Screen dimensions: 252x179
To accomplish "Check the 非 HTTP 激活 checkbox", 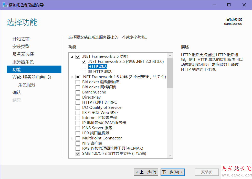I will pos(84,72).
